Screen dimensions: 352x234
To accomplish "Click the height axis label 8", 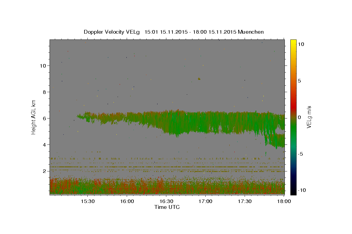I will click(x=45, y=92).
